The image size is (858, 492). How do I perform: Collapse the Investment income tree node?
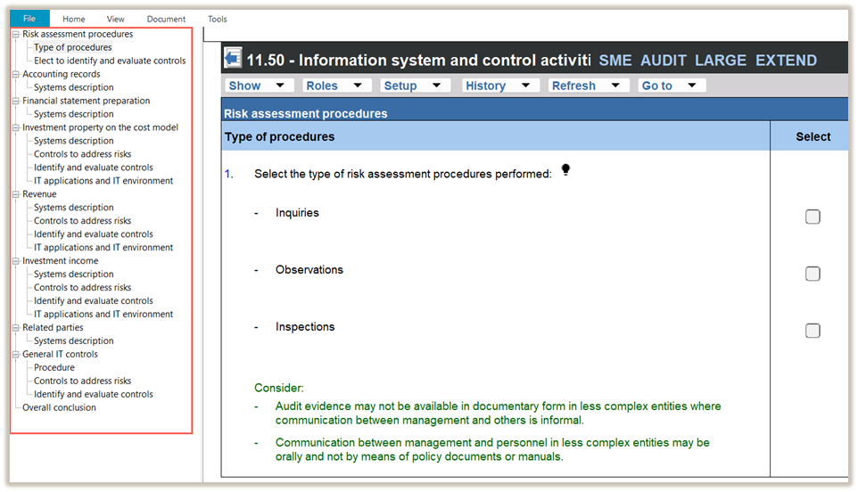point(16,261)
